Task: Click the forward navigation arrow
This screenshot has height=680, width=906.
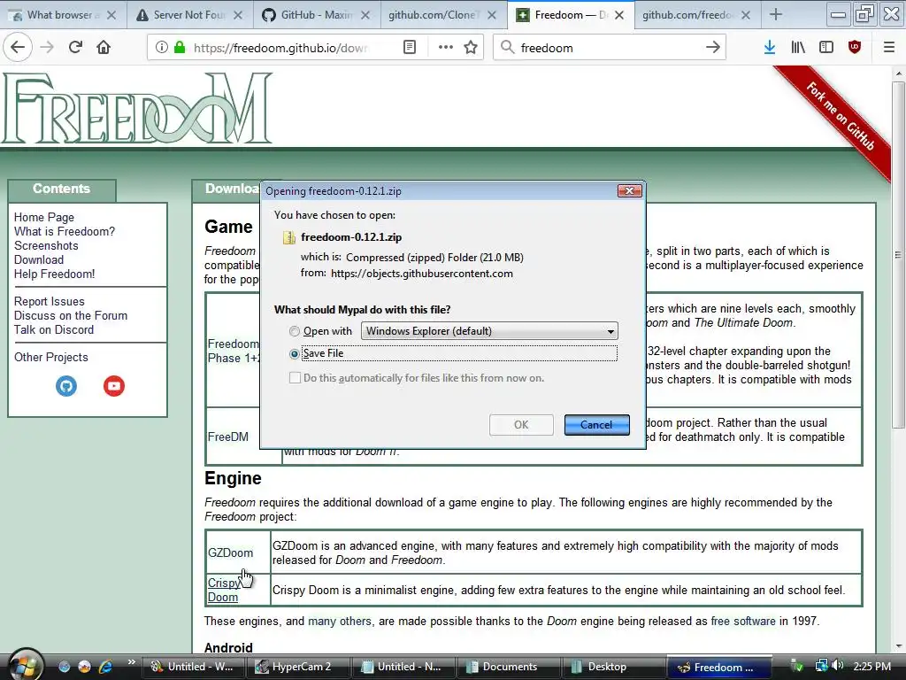Action: pyautogui.click(x=47, y=48)
